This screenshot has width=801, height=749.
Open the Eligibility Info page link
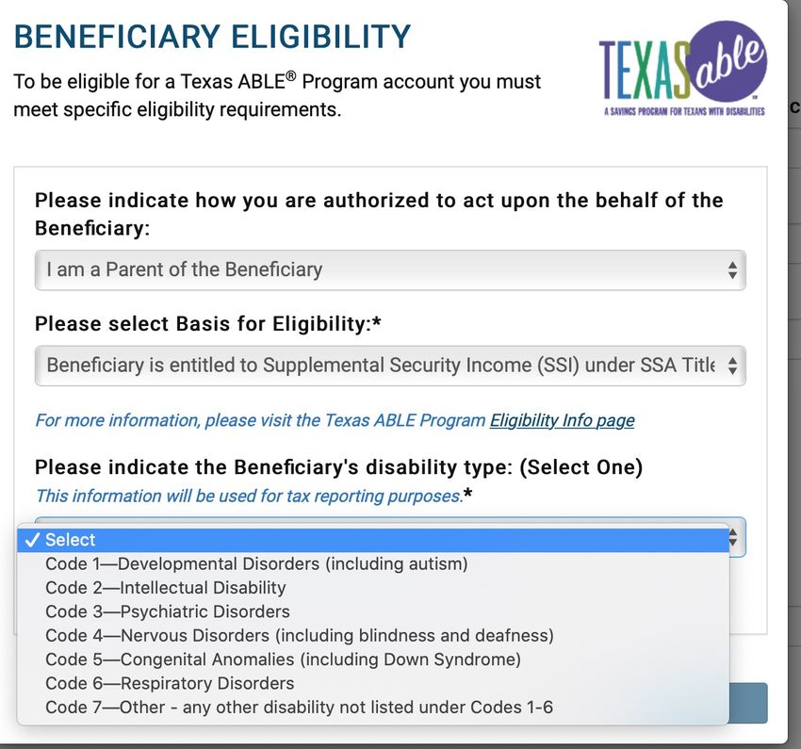(x=562, y=420)
